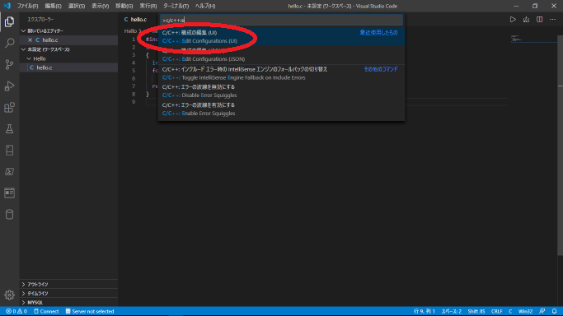Select C/C++: Edit Configurations (UI) command

point(282,36)
